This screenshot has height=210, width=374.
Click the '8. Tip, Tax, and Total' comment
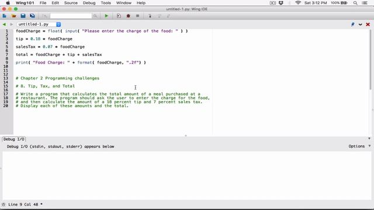tap(46, 86)
